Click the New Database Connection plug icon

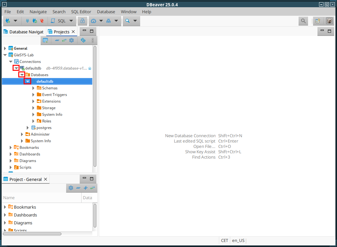pyautogui.click(x=8, y=21)
